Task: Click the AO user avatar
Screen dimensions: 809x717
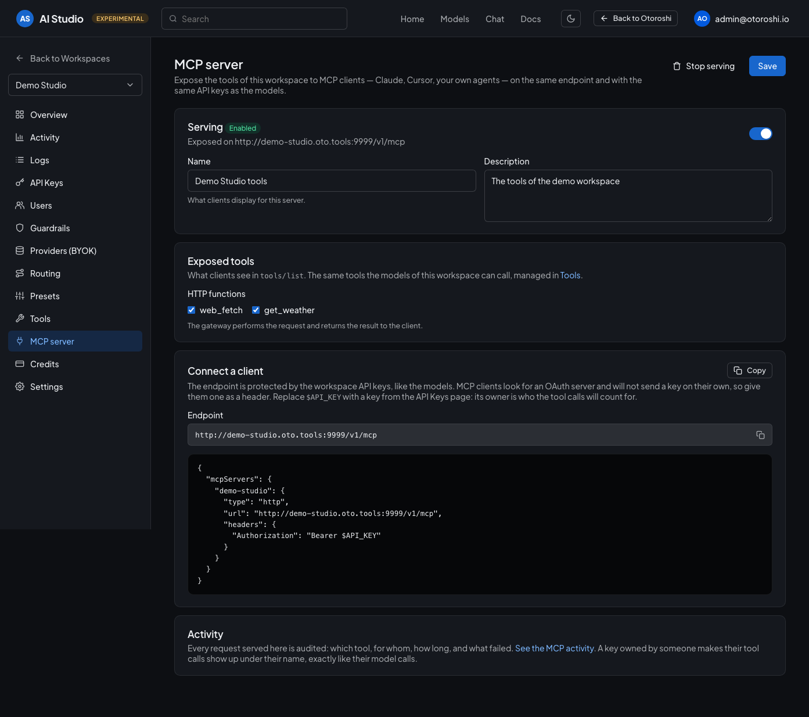Action: 702,19
